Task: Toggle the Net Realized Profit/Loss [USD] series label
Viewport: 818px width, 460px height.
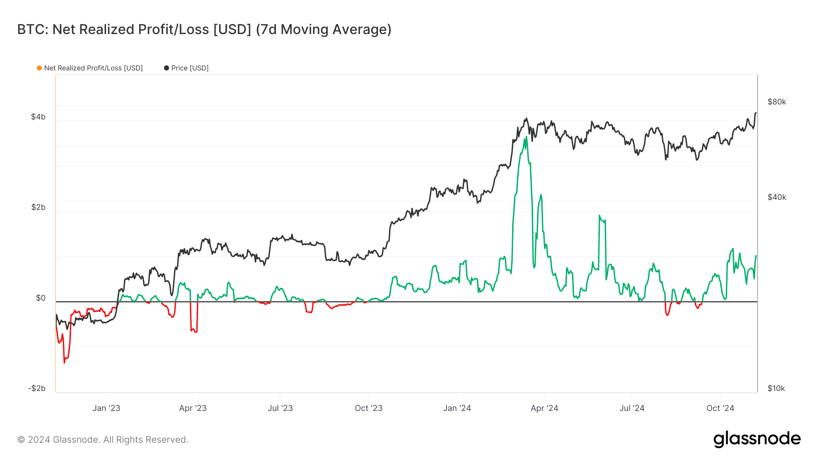Action: 93,68
